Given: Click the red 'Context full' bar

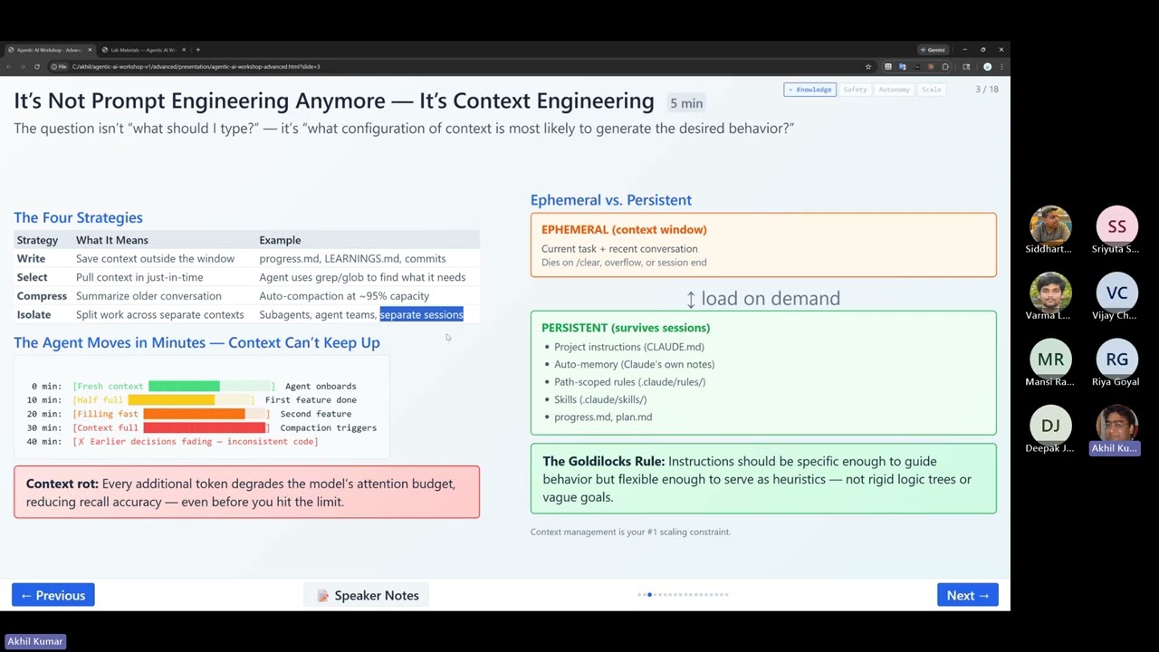Looking at the screenshot, I should (x=205, y=427).
